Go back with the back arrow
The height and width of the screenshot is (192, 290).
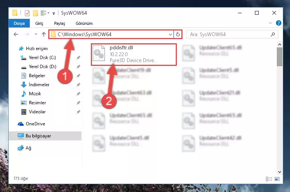[16, 34]
